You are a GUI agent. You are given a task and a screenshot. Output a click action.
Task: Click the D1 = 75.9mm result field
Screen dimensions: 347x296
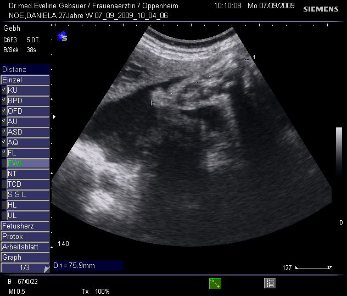tap(87, 265)
